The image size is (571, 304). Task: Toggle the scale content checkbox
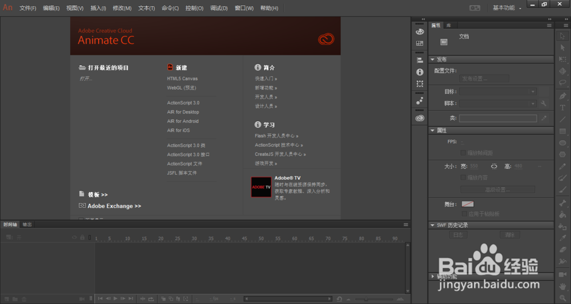(x=463, y=177)
